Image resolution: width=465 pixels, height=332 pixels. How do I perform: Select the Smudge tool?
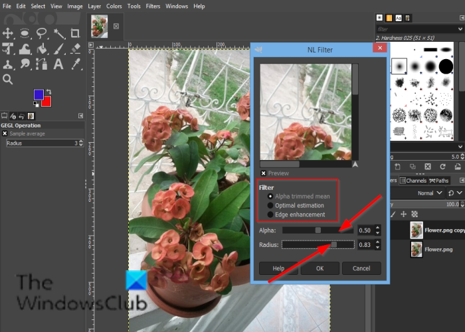pyautogui.click(x=25, y=64)
